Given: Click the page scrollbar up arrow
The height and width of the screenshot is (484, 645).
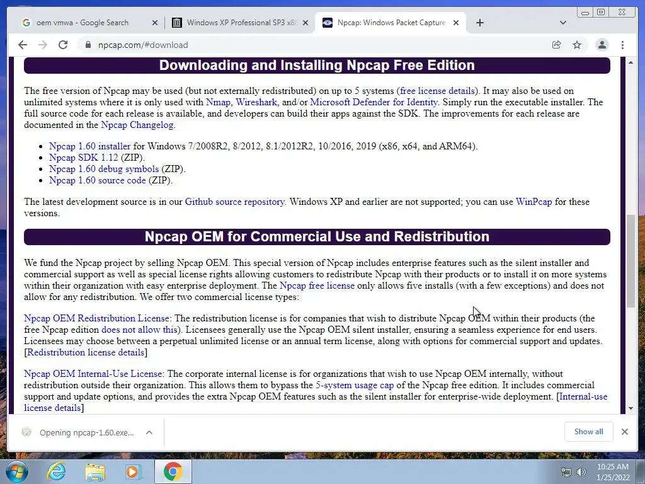Looking at the screenshot, I should coord(631,62).
